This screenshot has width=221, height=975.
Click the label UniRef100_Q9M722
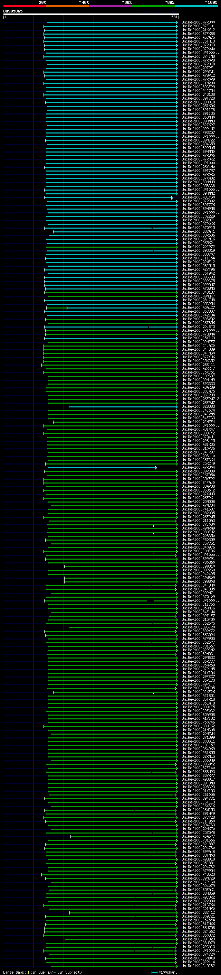[198, 140]
